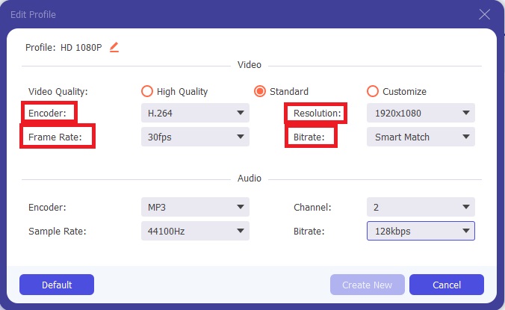This screenshot has height=310, width=505.
Task: Click the Edit Profile title text
Action: click(x=33, y=15)
